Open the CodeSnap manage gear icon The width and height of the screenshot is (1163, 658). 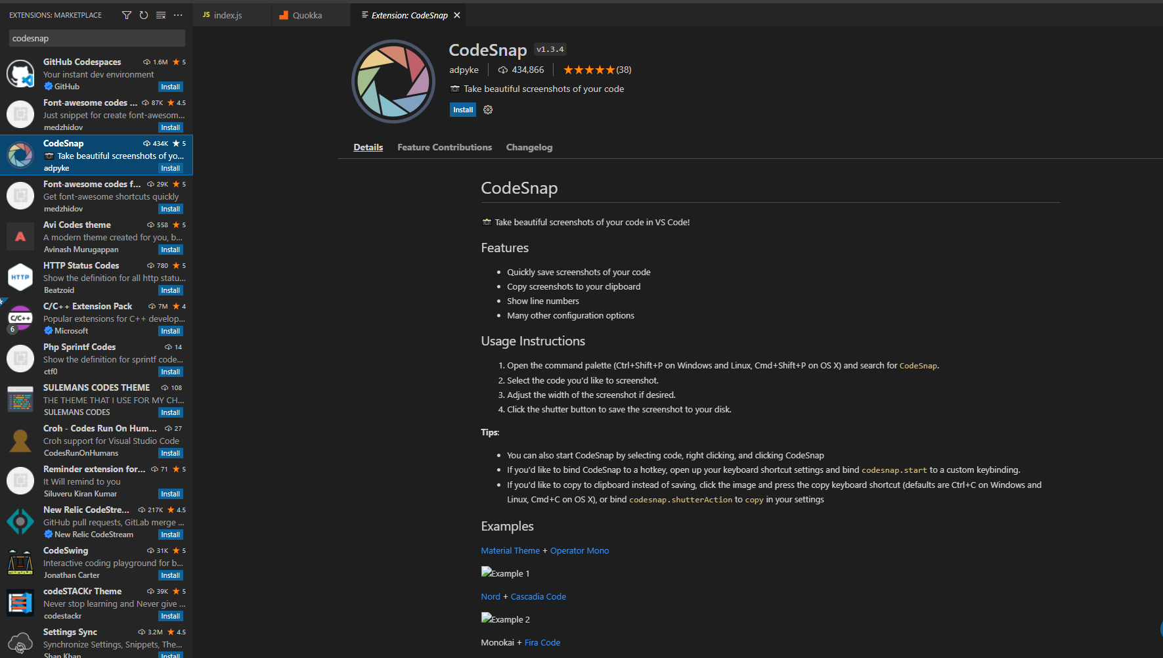[x=488, y=110]
